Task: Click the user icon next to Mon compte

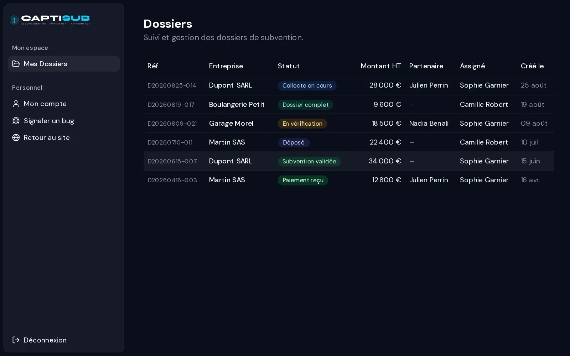Action: (x=16, y=104)
